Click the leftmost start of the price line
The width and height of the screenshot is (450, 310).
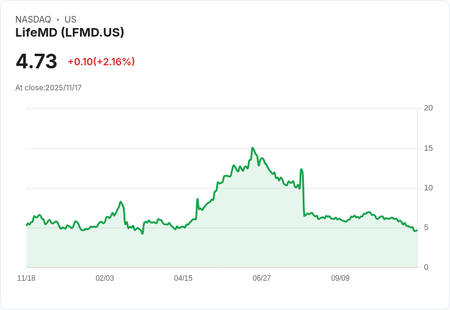tap(26, 225)
